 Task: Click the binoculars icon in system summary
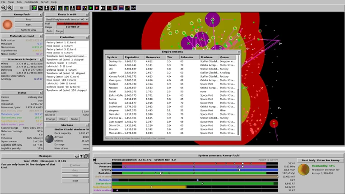pyautogui.click(x=95, y=160)
